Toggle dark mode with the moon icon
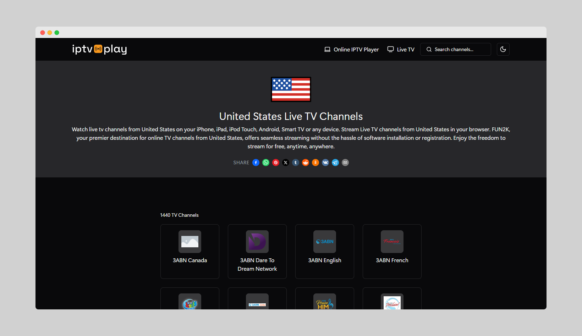 pyautogui.click(x=503, y=49)
